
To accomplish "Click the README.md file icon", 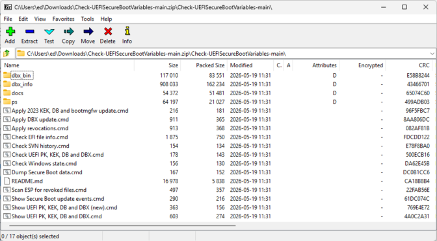I will click(x=7, y=181).
